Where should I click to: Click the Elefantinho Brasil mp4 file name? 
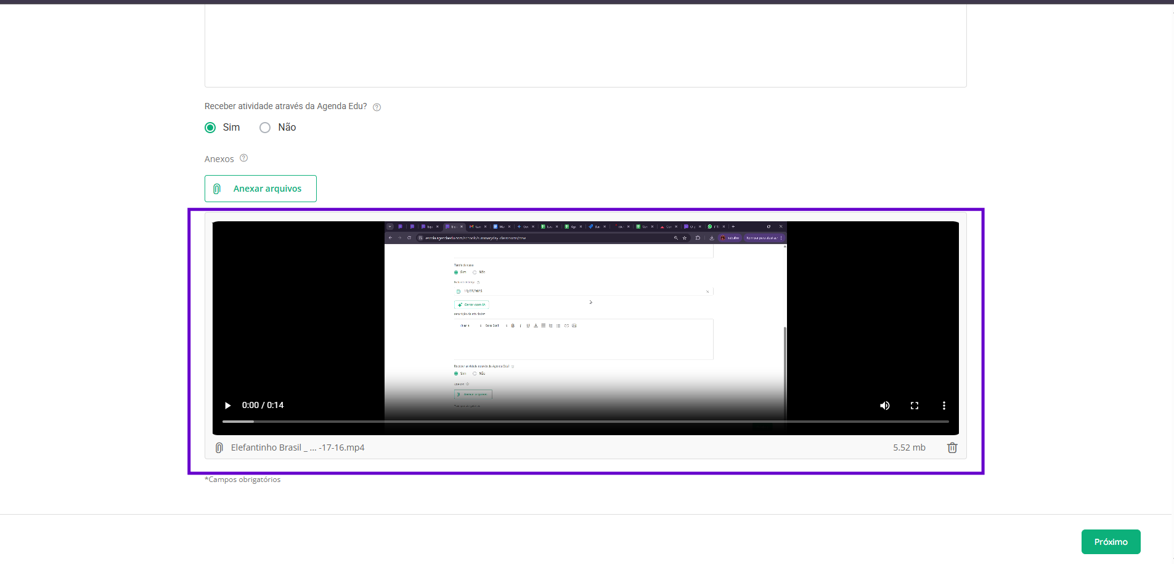coord(298,448)
